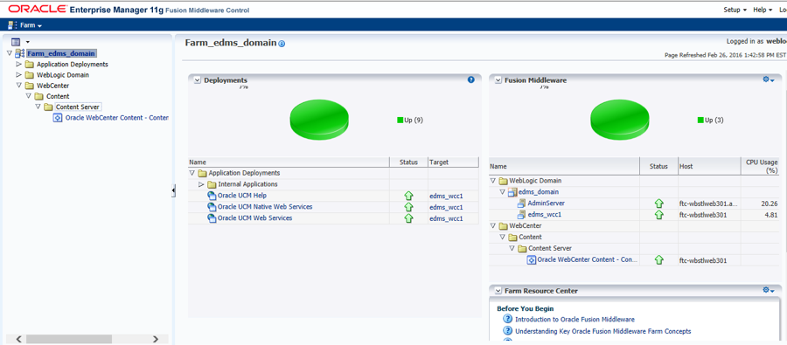Open edms_wcc1 server link in Fusion Middleware
The height and width of the screenshot is (345, 787).
pyautogui.click(x=545, y=215)
